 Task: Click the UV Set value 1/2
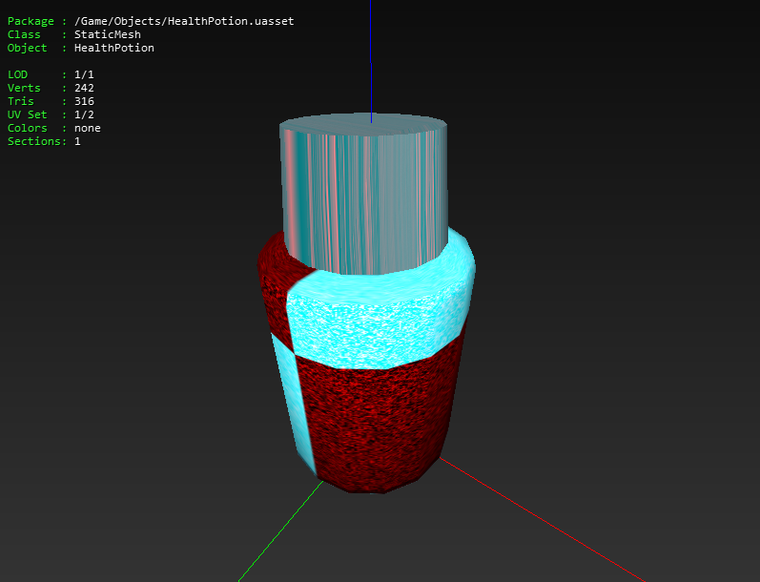point(84,114)
